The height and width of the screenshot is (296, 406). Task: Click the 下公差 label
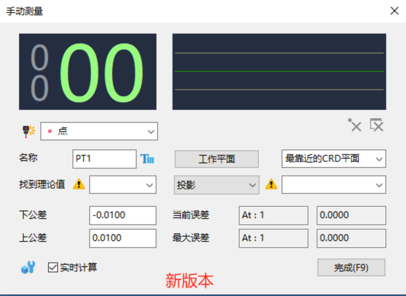click(33, 215)
